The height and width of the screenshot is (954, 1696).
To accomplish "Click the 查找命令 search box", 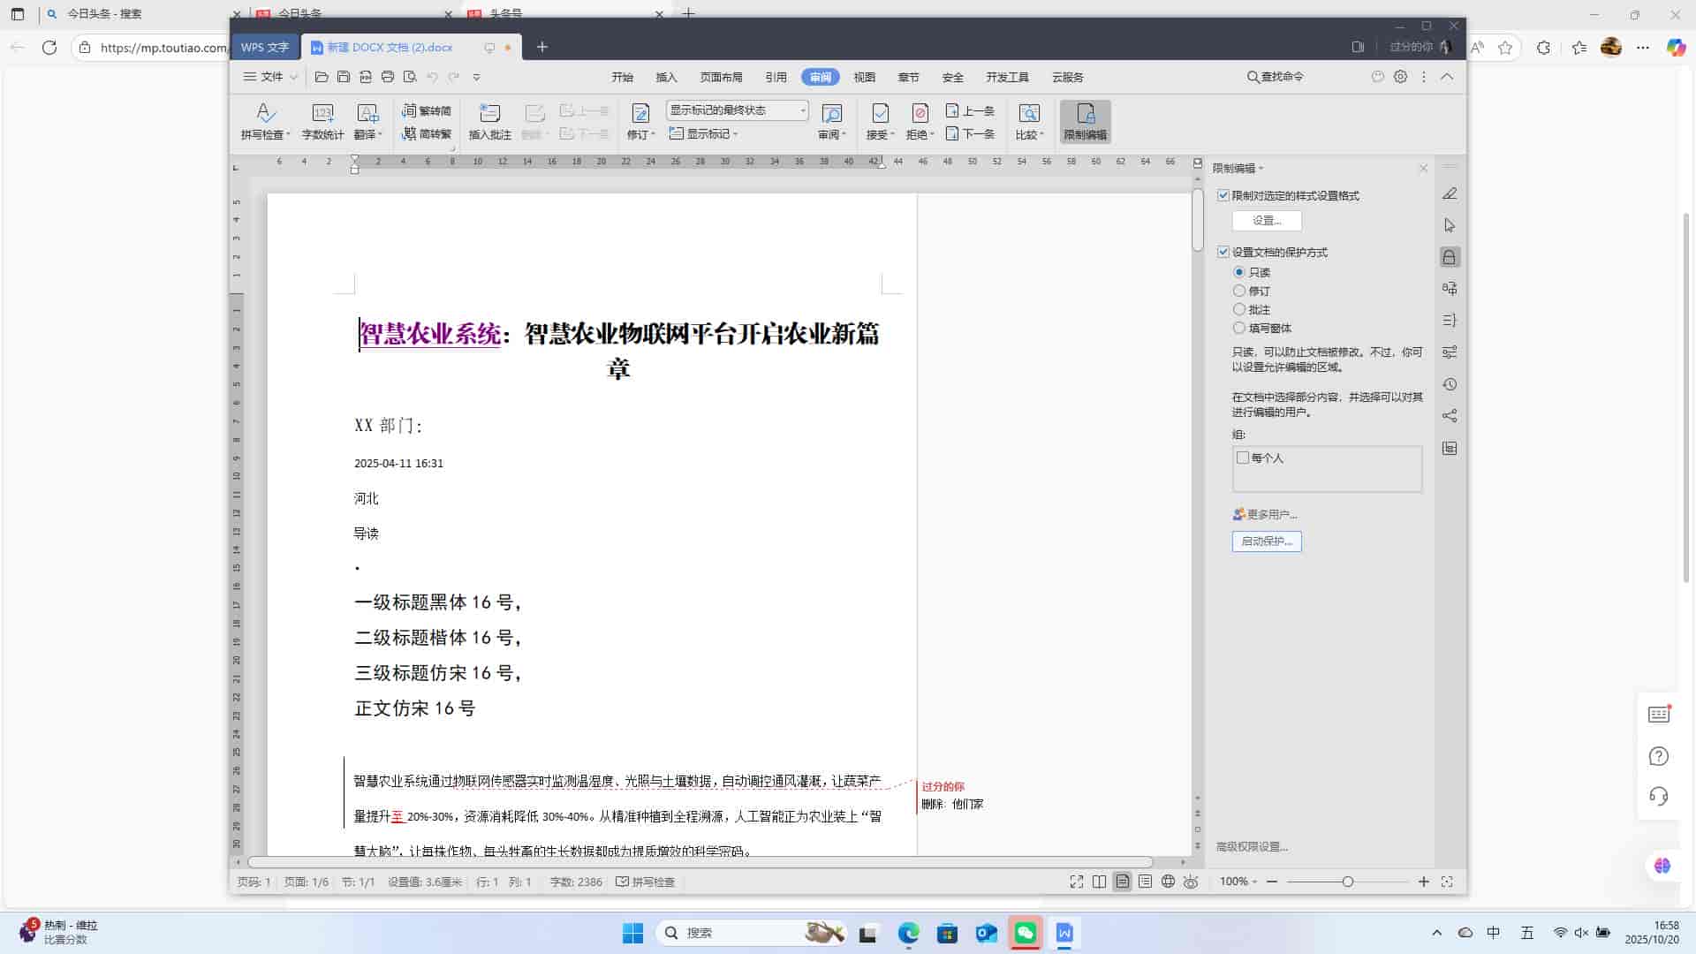I will pyautogui.click(x=1275, y=77).
